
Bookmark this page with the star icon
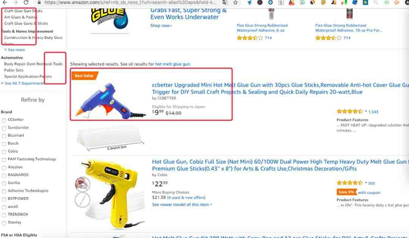point(235,3)
